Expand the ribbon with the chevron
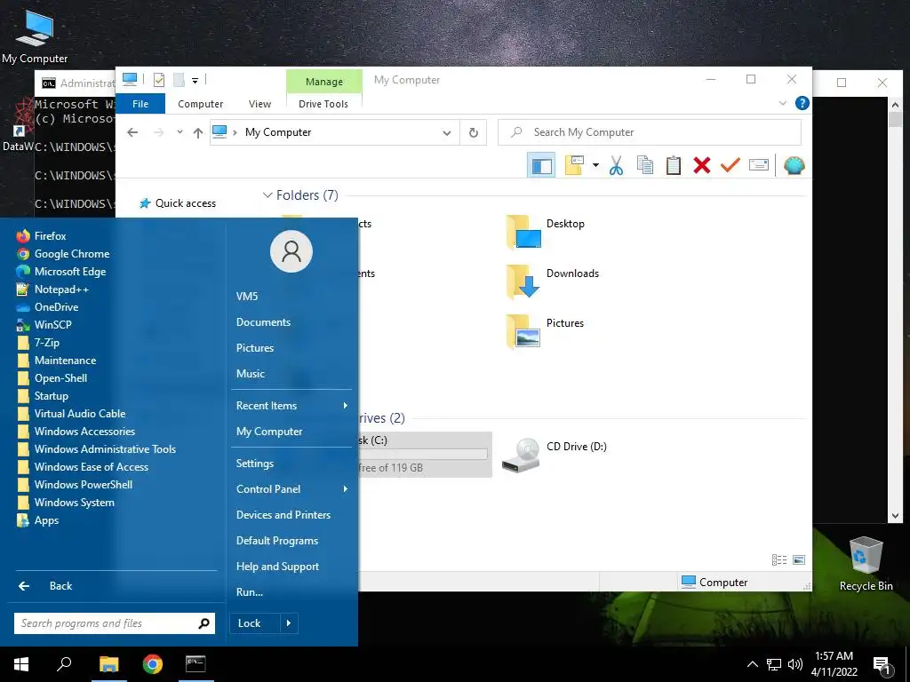910x682 pixels. (x=782, y=103)
